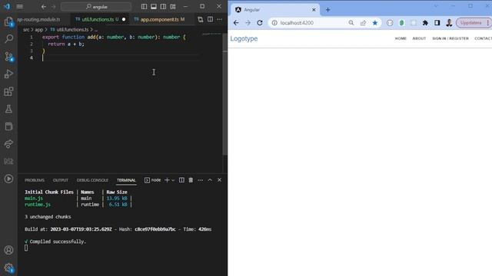Close the Angular browser tab
Image resolution: width=492 pixels, height=276 pixels.
pyautogui.click(x=314, y=10)
